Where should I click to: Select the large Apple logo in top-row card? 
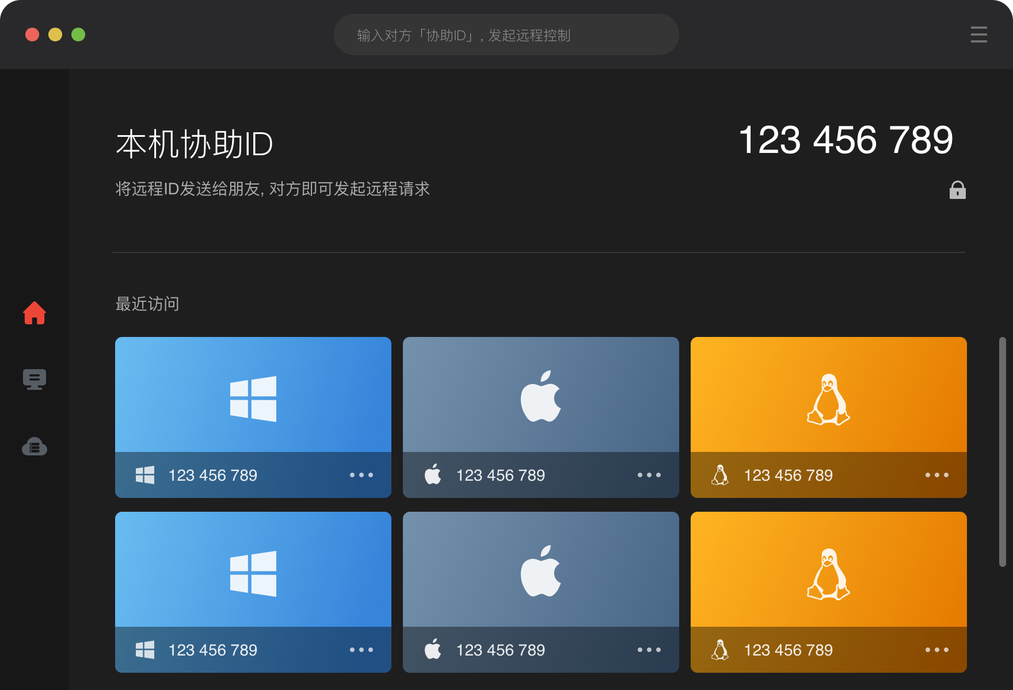(x=540, y=397)
